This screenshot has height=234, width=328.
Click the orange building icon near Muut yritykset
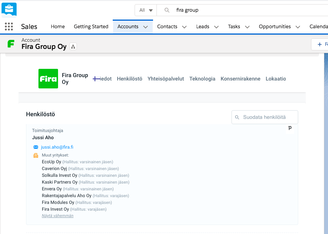coord(36,155)
